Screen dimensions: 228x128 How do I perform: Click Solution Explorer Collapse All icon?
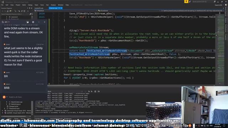click(22, 11)
